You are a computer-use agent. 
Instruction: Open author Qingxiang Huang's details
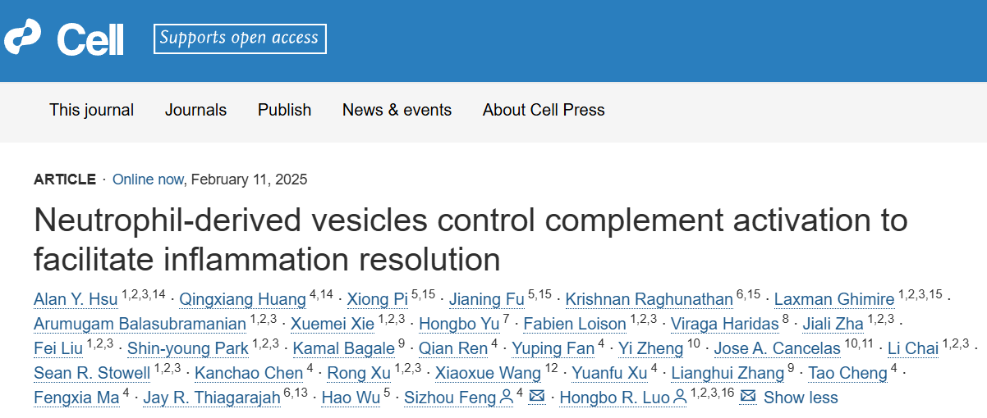pyautogui.click(x=242, y=299)
